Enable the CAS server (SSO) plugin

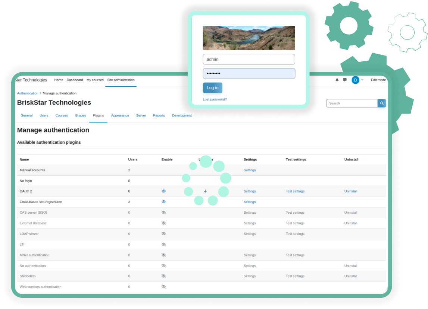pos(163,212)
